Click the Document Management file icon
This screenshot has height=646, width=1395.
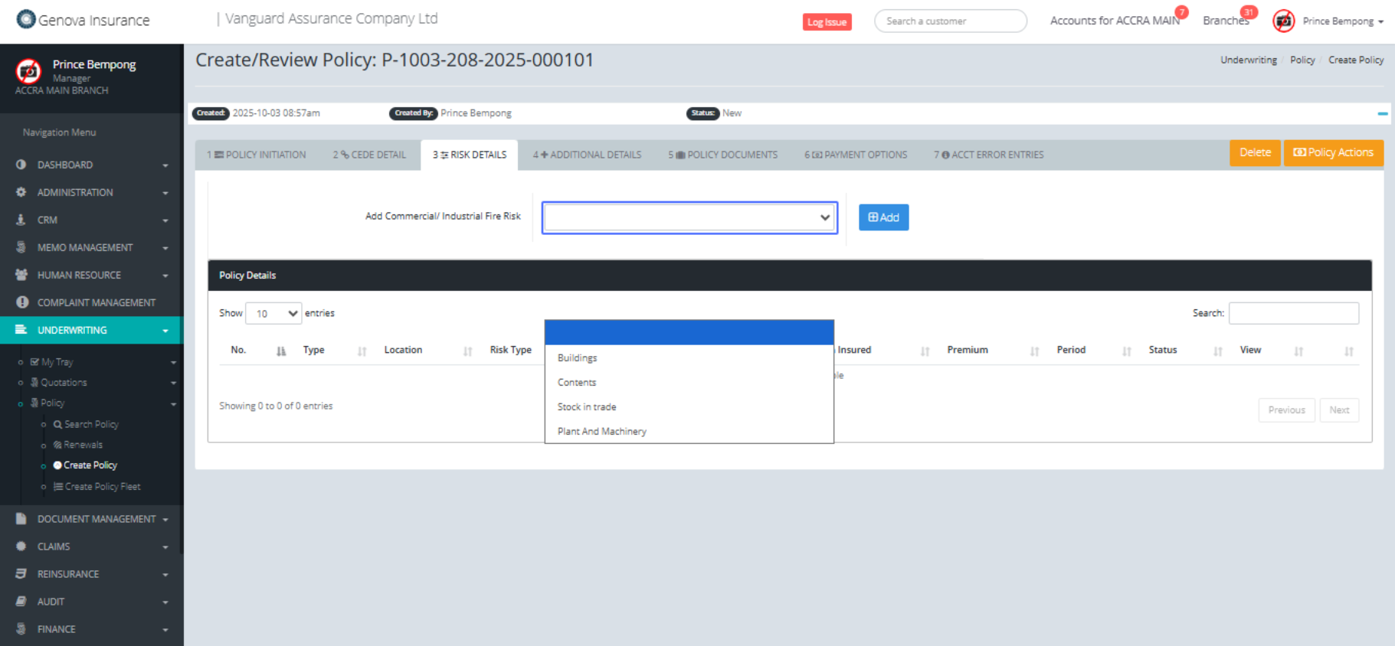21,519
